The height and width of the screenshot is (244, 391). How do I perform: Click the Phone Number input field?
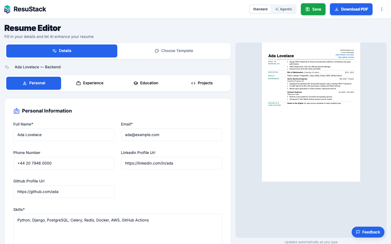[x=64, y=163]
